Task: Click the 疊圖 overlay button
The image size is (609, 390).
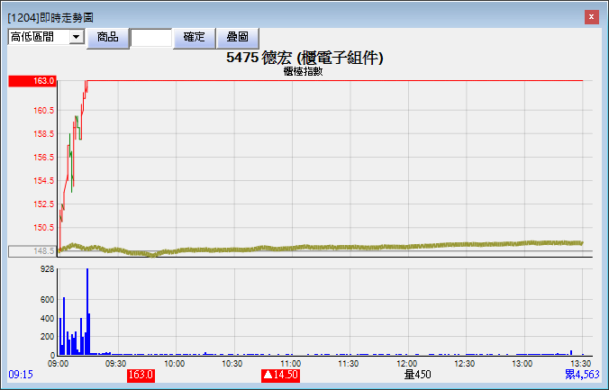Action: [238, 37]
